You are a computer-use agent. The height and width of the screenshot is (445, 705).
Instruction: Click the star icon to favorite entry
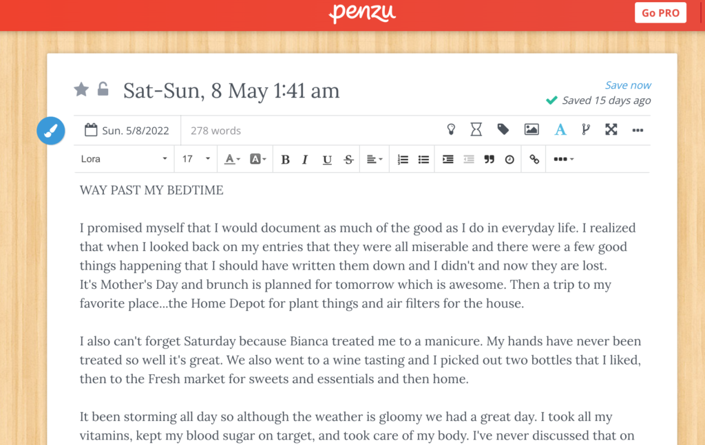click(81, 89)
